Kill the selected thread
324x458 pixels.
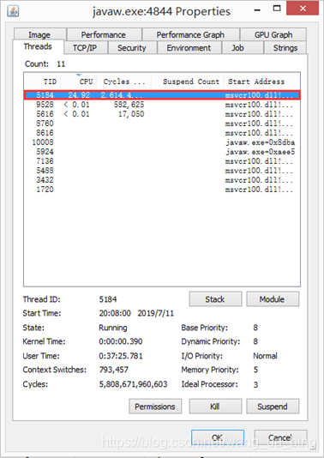[215, 407]
